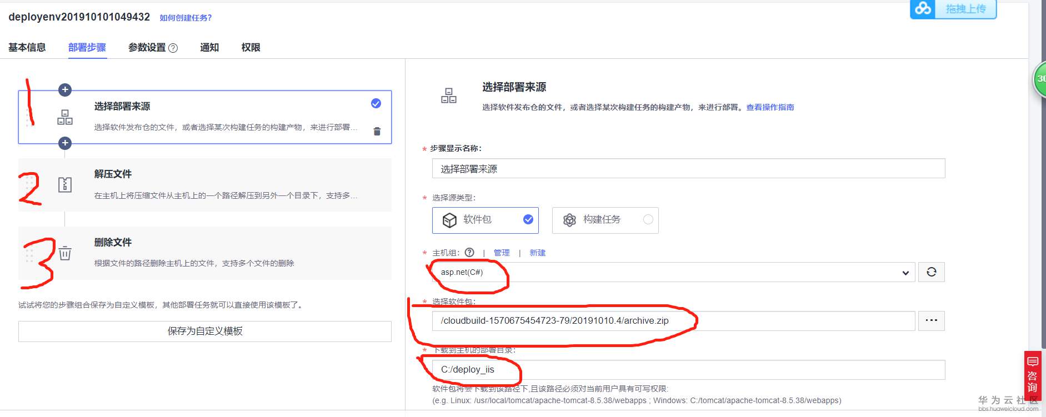Open the 参数设置 tab
Screen dimensions: 1046x417
(x=147, y=48)
